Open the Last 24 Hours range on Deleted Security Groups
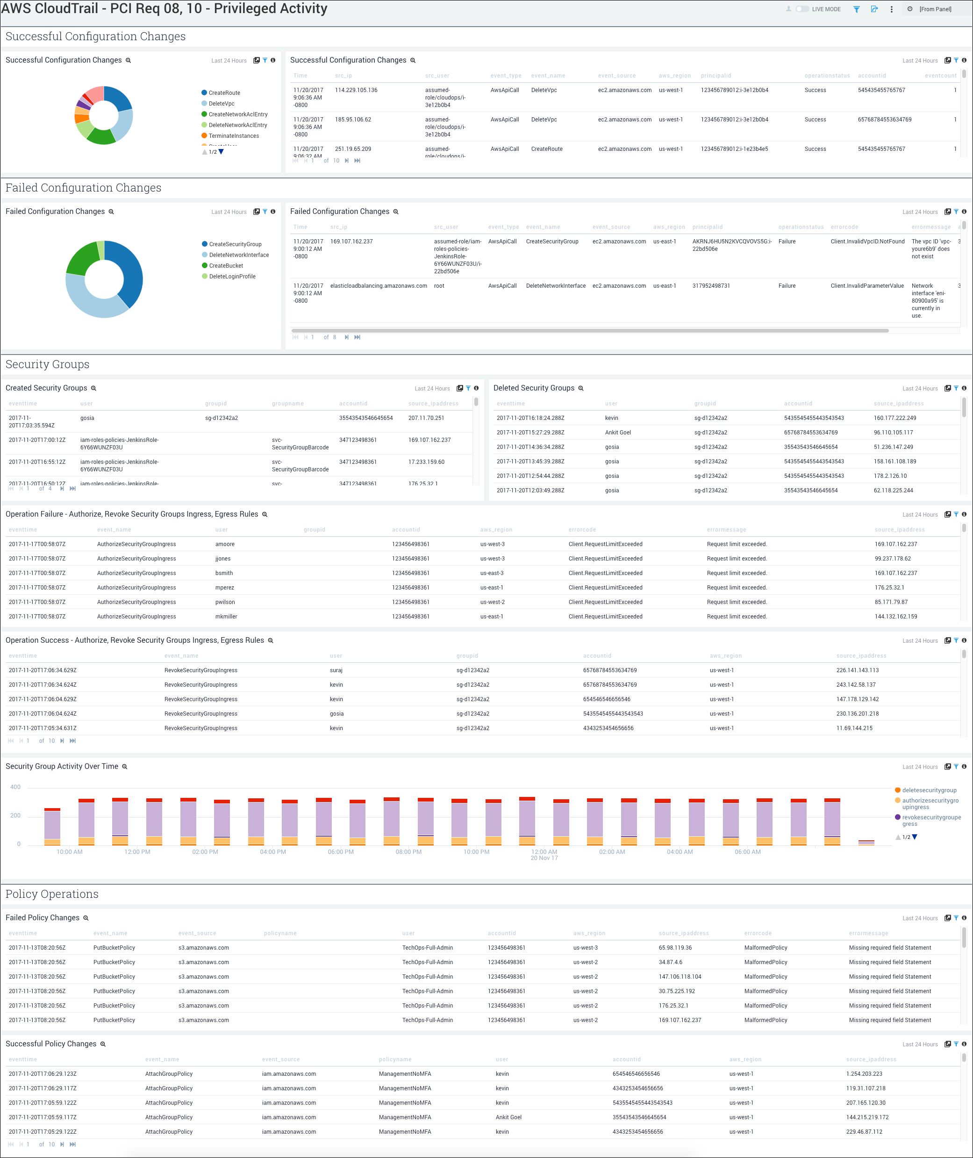The width and height of the screenshot is (973, 1158). tap(920, 388)
